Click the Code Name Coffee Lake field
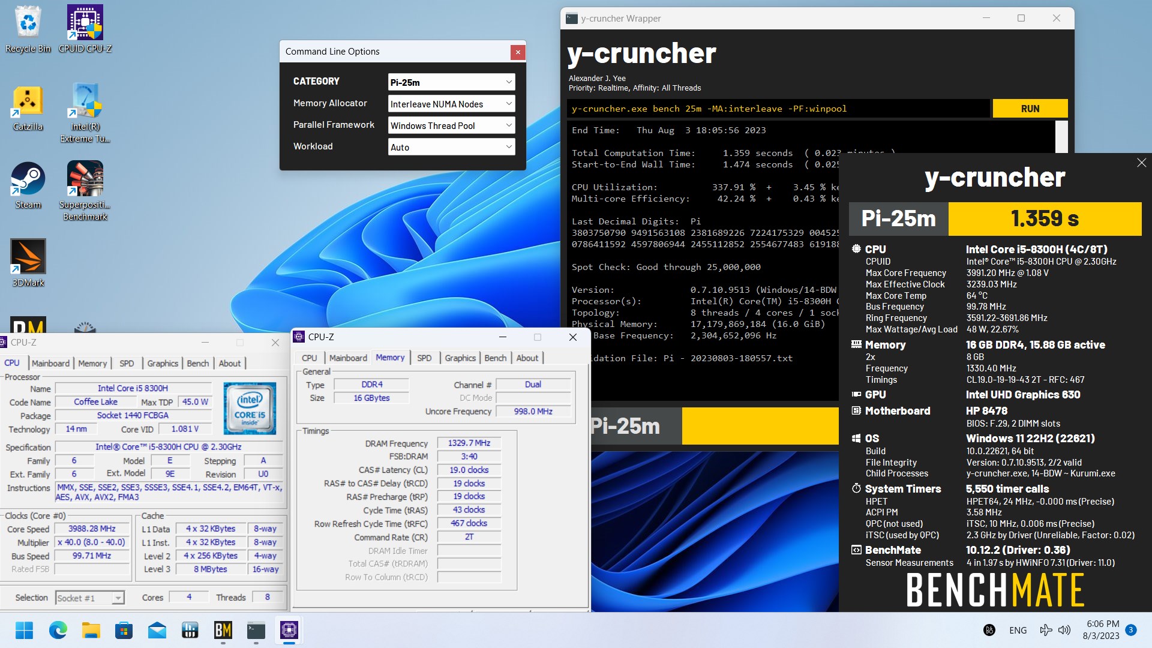Screen dimensions: 1152x648 pos(96,401)
